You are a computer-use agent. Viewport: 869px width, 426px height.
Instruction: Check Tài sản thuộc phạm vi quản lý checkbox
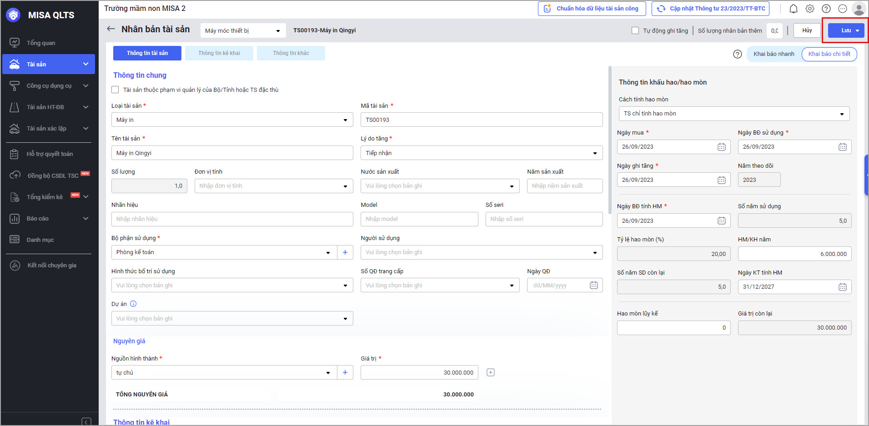pos(116,90)
